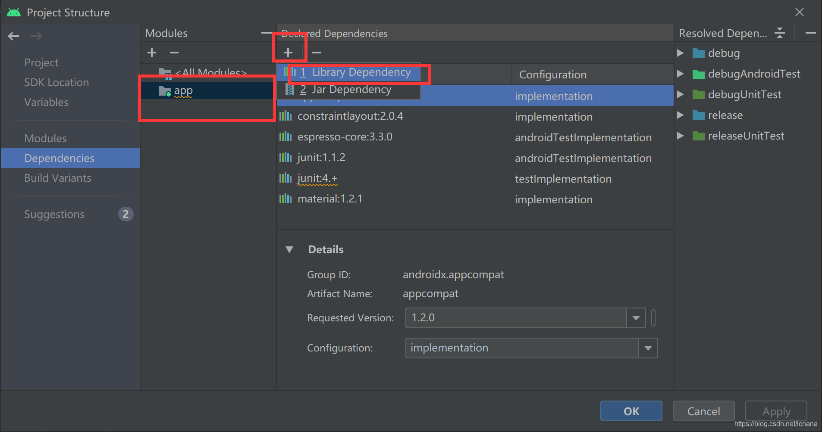Open the Configuration dropdown arrow

click(648, 348)
